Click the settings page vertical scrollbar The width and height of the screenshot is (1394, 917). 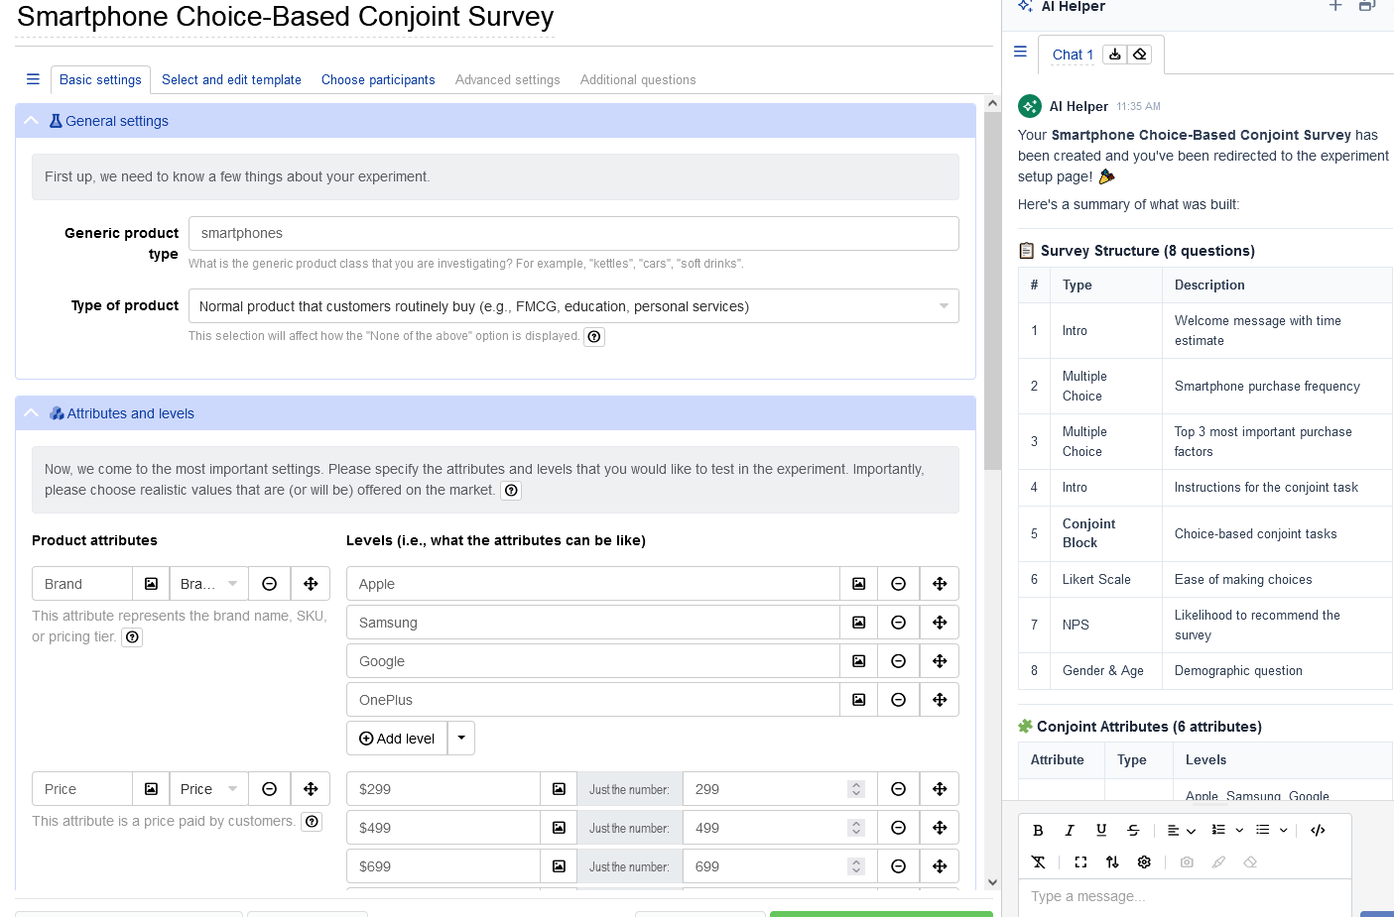click(992, 290)
